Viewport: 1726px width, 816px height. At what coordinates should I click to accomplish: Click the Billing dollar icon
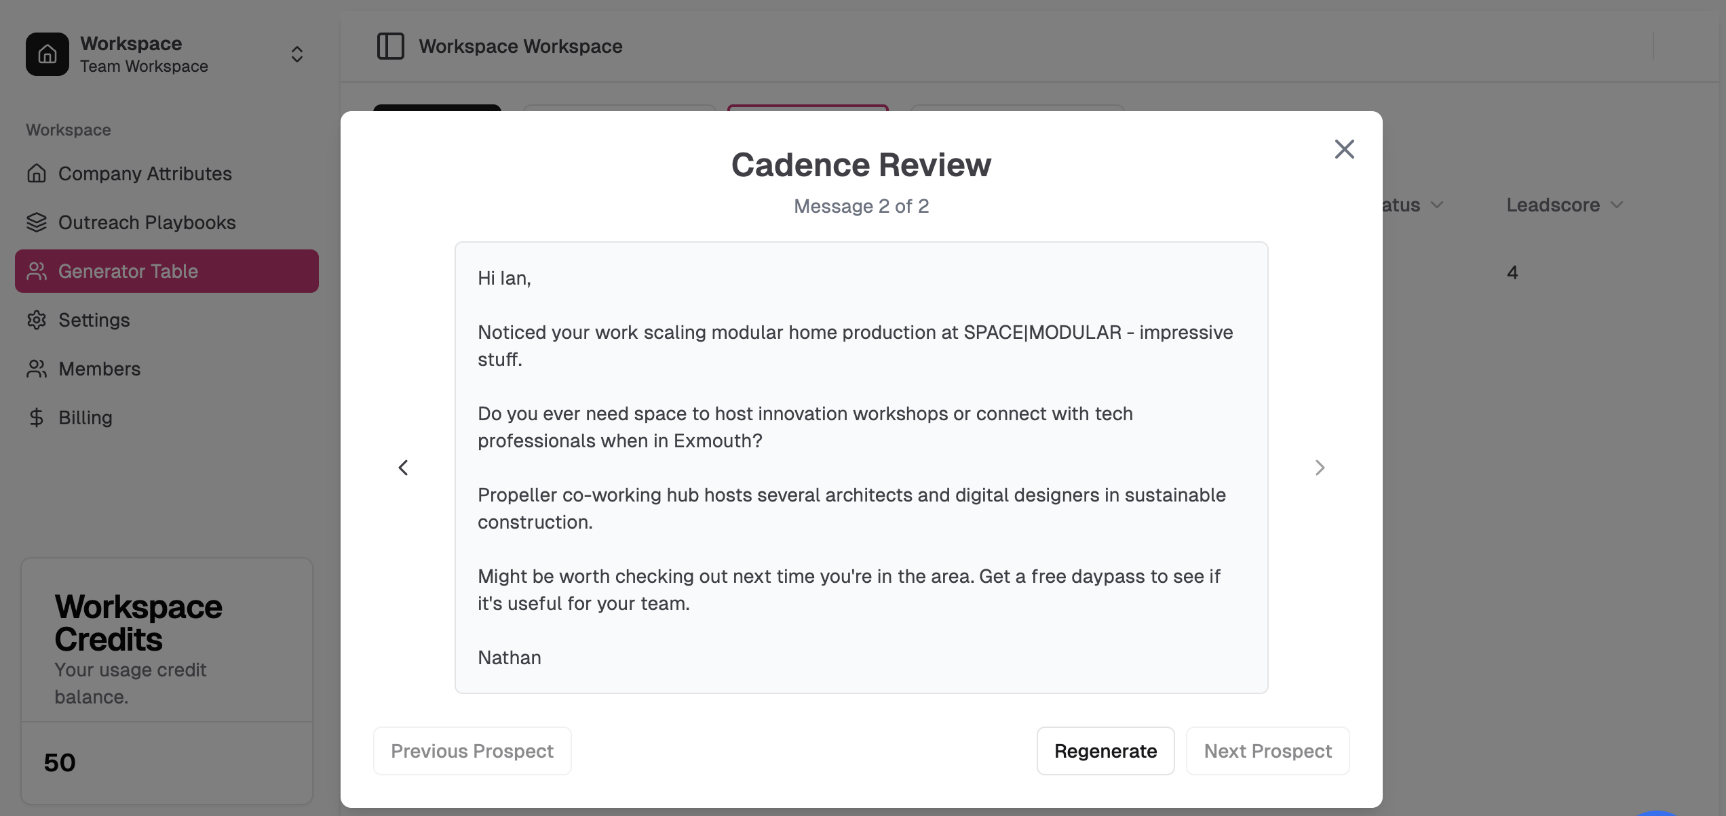tap(37, 417)
